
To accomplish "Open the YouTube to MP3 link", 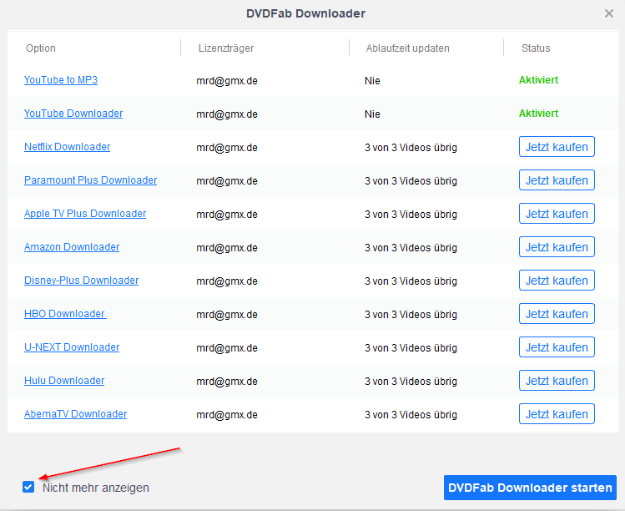I will coord(61,80).
